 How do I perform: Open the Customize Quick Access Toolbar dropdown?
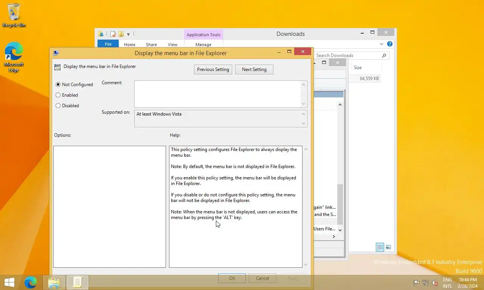click(x=128, y=34)
